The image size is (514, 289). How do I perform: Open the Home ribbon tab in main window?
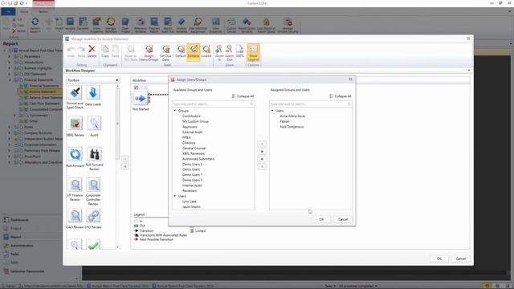point(24,12)
